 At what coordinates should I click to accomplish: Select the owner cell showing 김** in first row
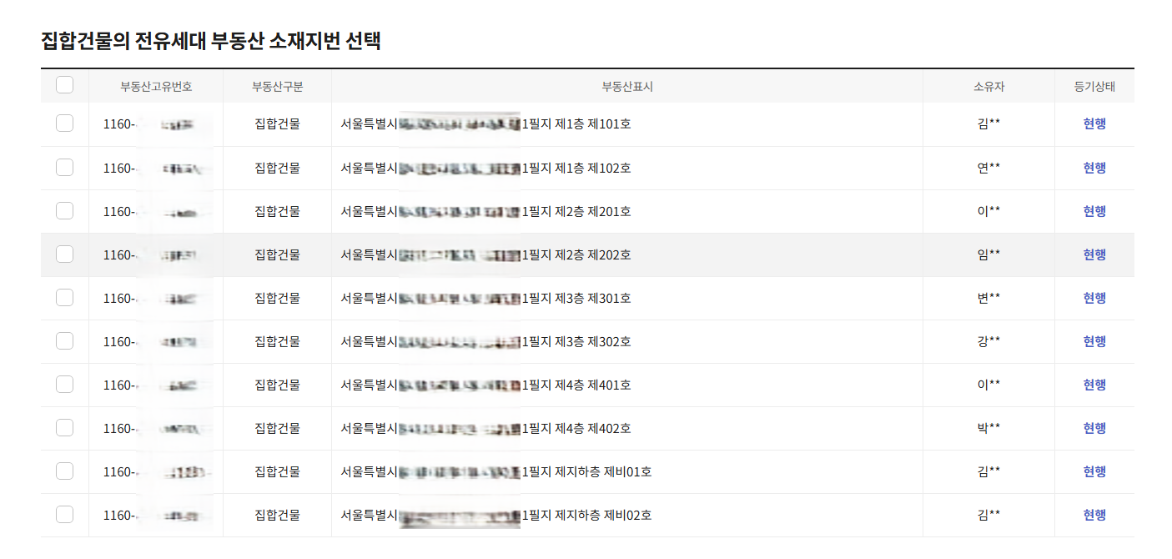click(988, 124)
